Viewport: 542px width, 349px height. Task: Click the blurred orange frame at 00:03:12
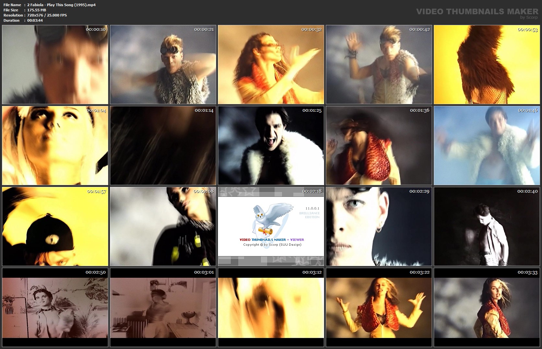271,308
